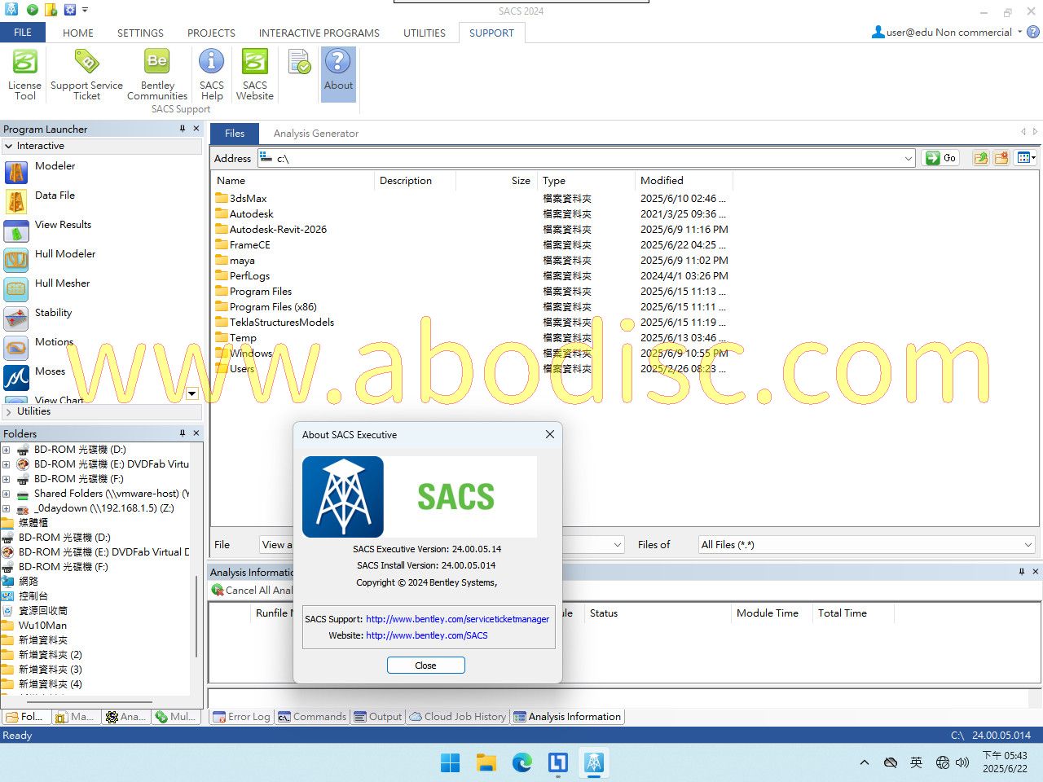Expand the _0daydown (Z:) tree node
The width and height of the screenshot is (1043, 782).
tap(7, 508)
